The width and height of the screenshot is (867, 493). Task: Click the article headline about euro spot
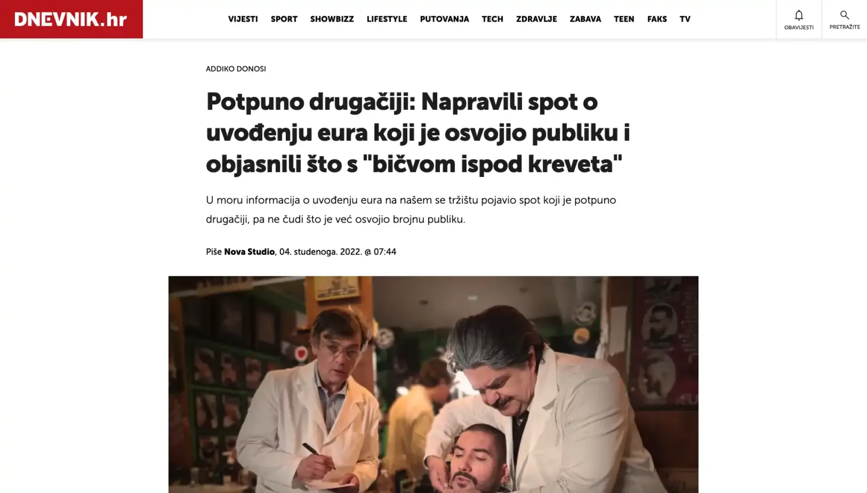(418, 133)
